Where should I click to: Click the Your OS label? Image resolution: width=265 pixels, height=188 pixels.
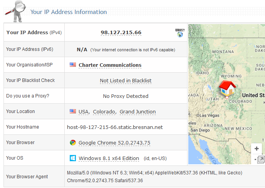coord(15,158)
